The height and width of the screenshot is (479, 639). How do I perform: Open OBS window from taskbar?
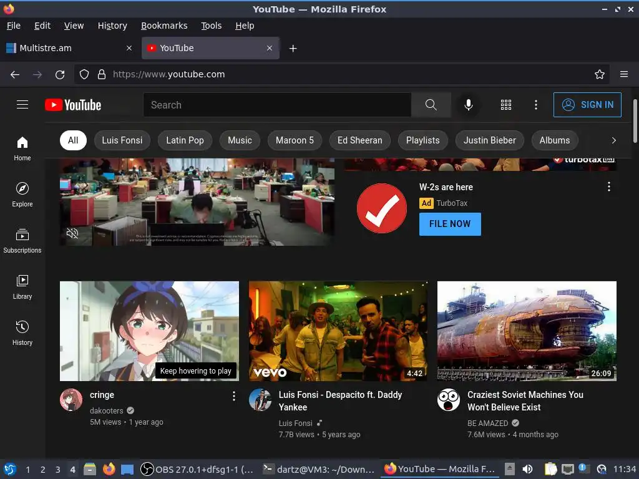197,470
